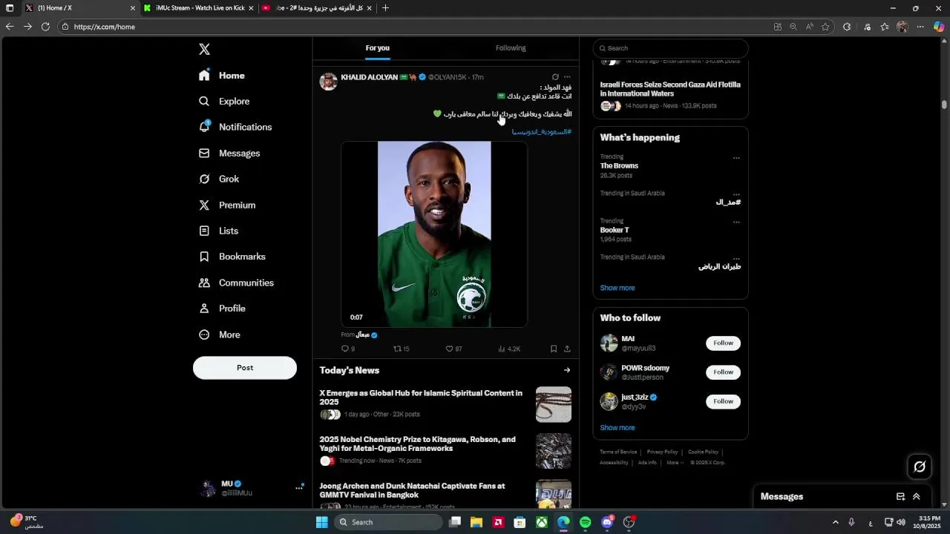Bookmark the KHALID ALOLYAN post

554,349
